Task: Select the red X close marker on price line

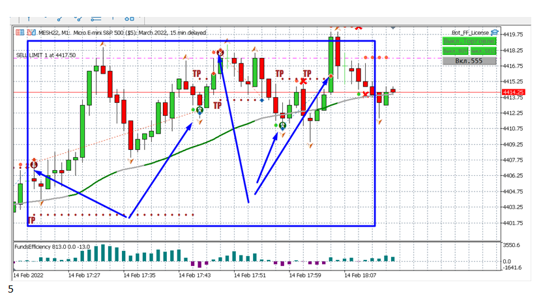Action: click(365, 94)
